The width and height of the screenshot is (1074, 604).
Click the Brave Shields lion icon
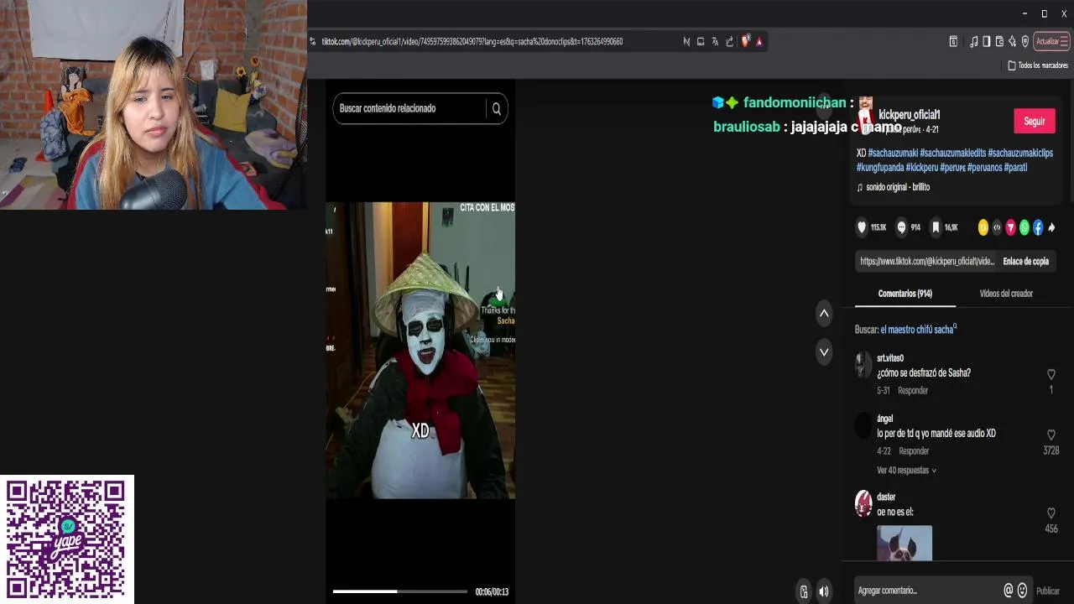coord(745,41)
